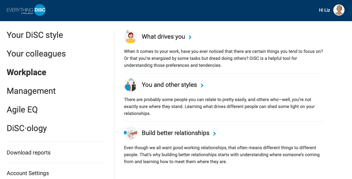Viewport: 352px width, 179px height.
Task: Click the Everything DiSC logo
Action: tap(26, 10)
